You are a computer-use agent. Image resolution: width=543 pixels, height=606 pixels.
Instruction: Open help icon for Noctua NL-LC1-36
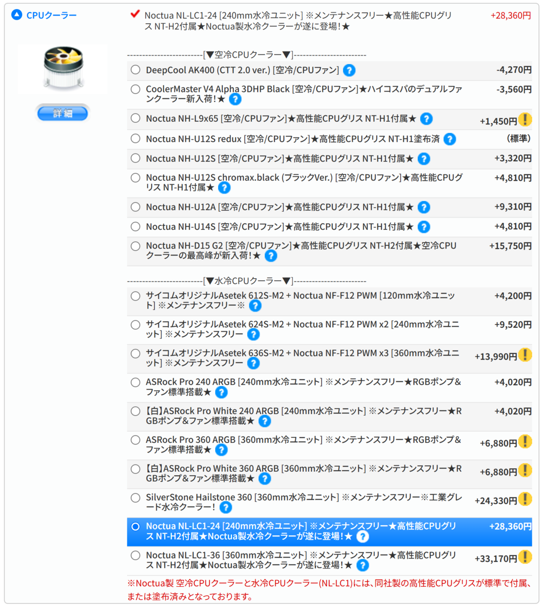[362, 565]
